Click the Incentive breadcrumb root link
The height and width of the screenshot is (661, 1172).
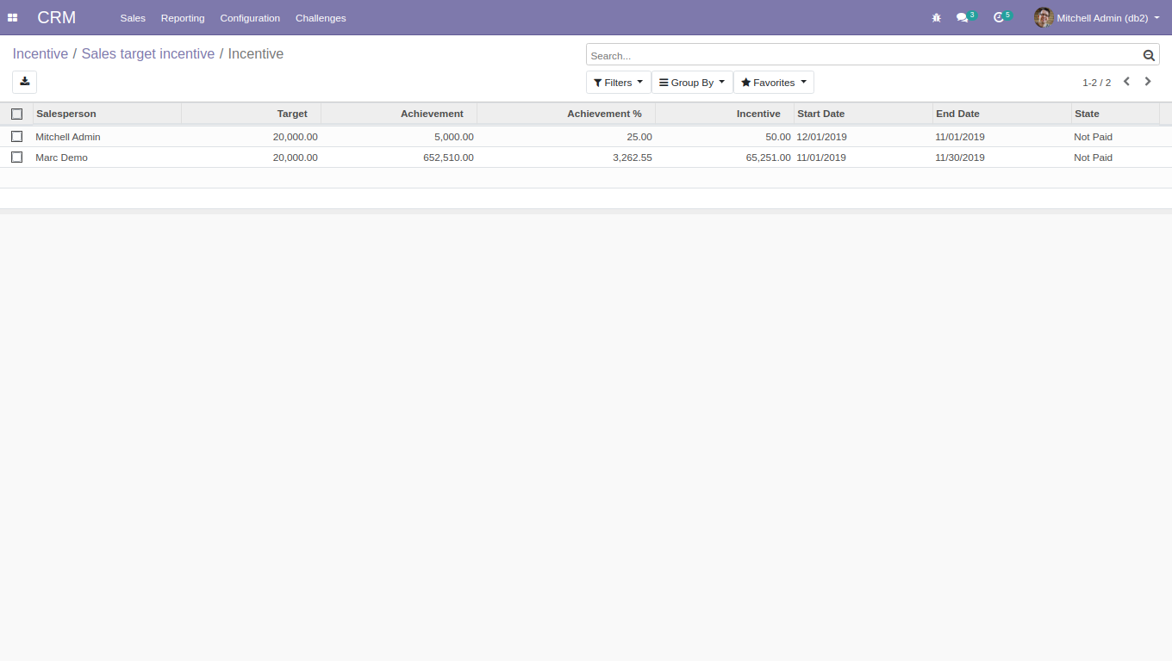[x=41, y=53]
